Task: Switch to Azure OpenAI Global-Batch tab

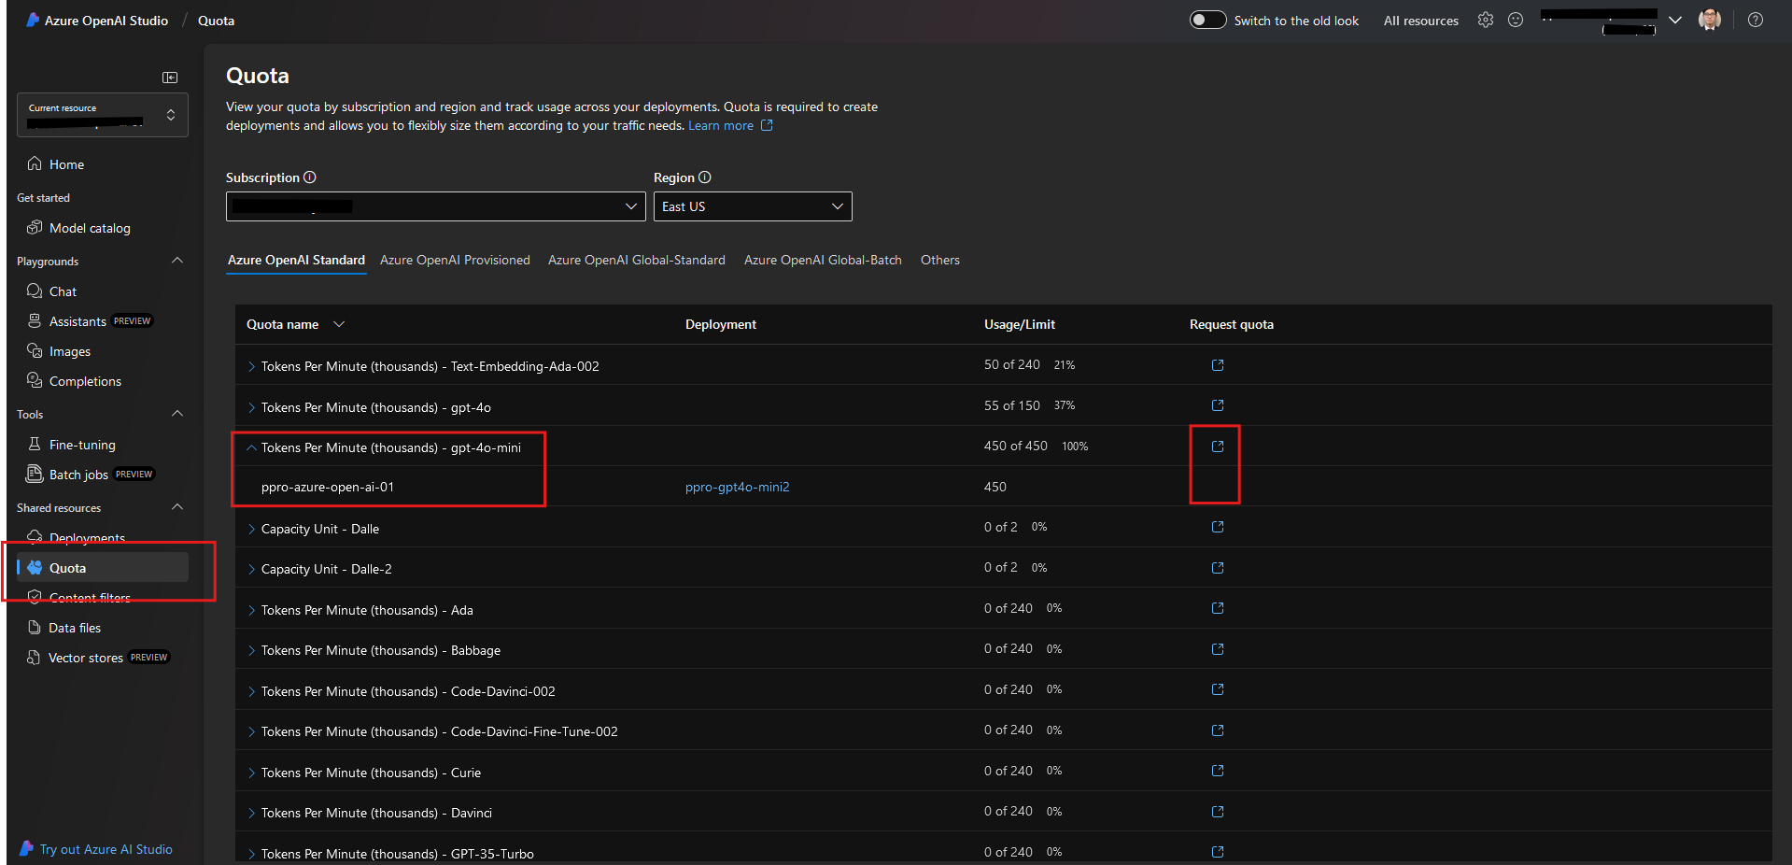Action: click(x=823, y=260)
